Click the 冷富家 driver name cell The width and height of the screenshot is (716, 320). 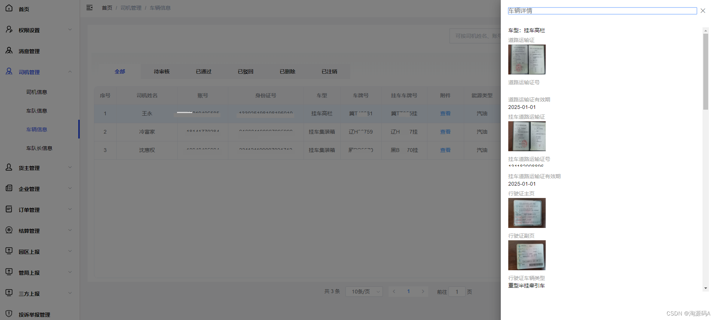(147, 132)
